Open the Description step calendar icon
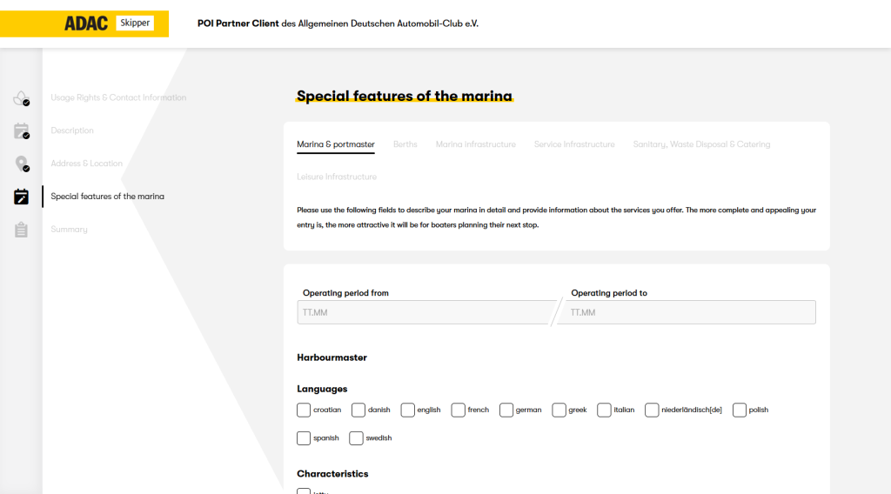 (21, 131)
